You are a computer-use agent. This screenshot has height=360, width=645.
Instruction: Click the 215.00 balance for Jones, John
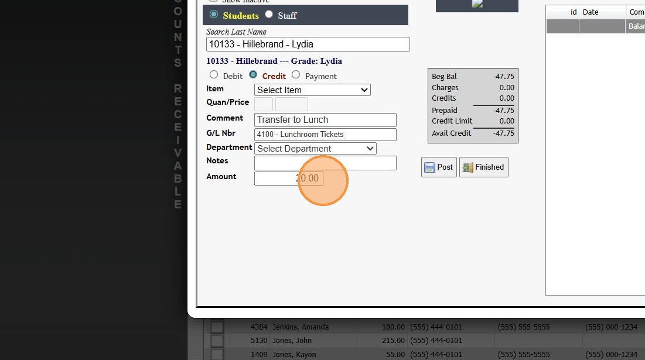(393, 341)
